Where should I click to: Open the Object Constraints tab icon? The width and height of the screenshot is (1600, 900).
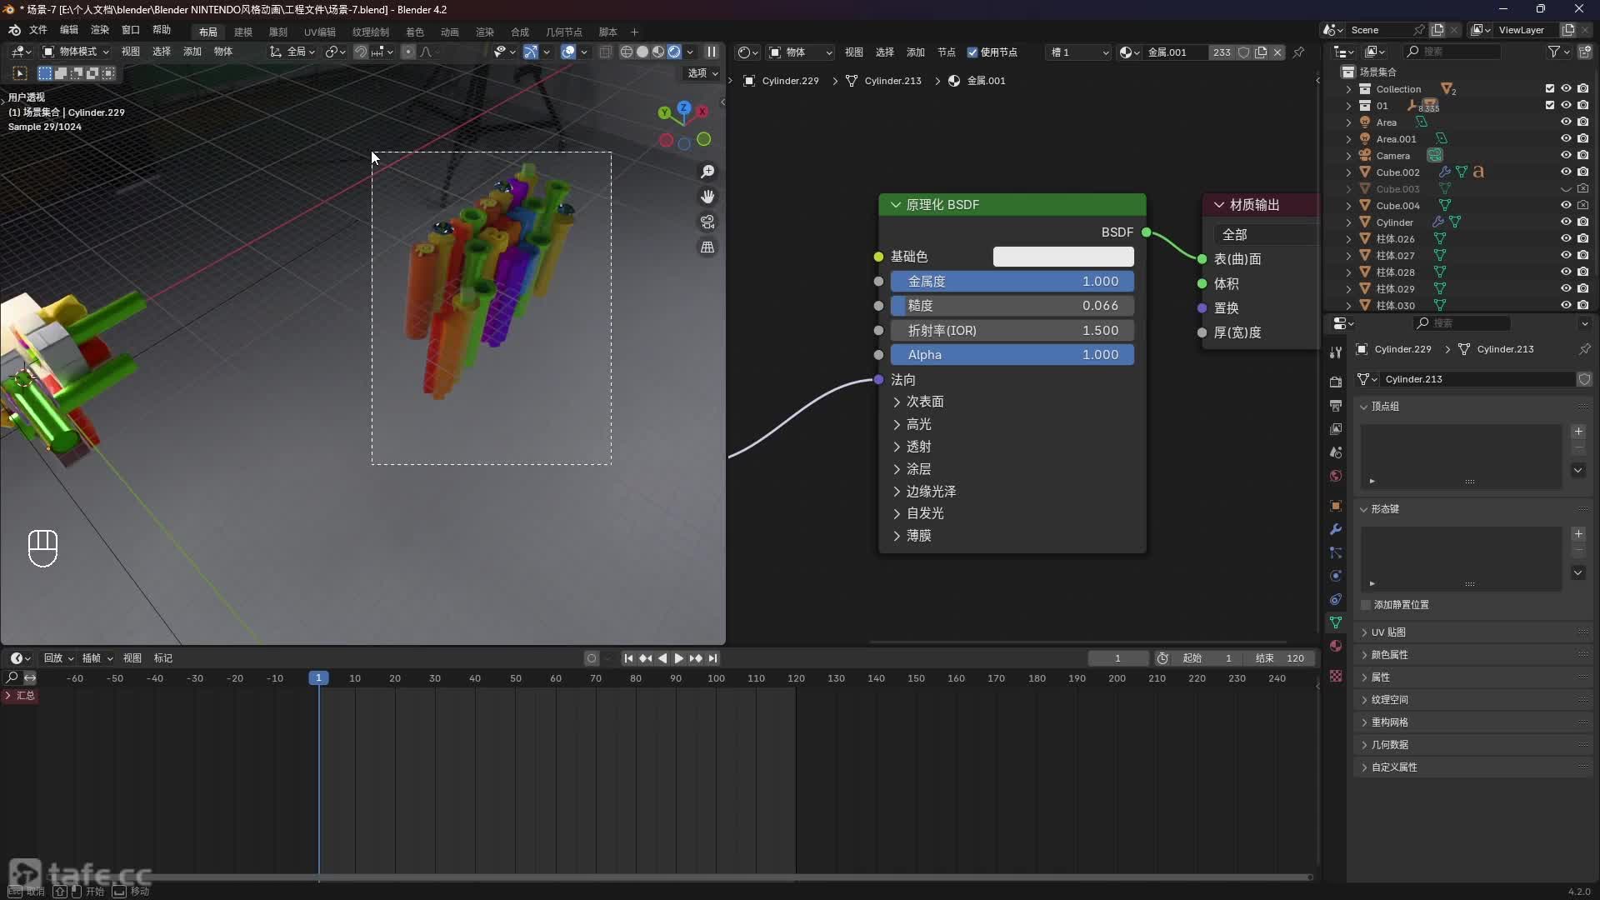(x=1336, y=599)
